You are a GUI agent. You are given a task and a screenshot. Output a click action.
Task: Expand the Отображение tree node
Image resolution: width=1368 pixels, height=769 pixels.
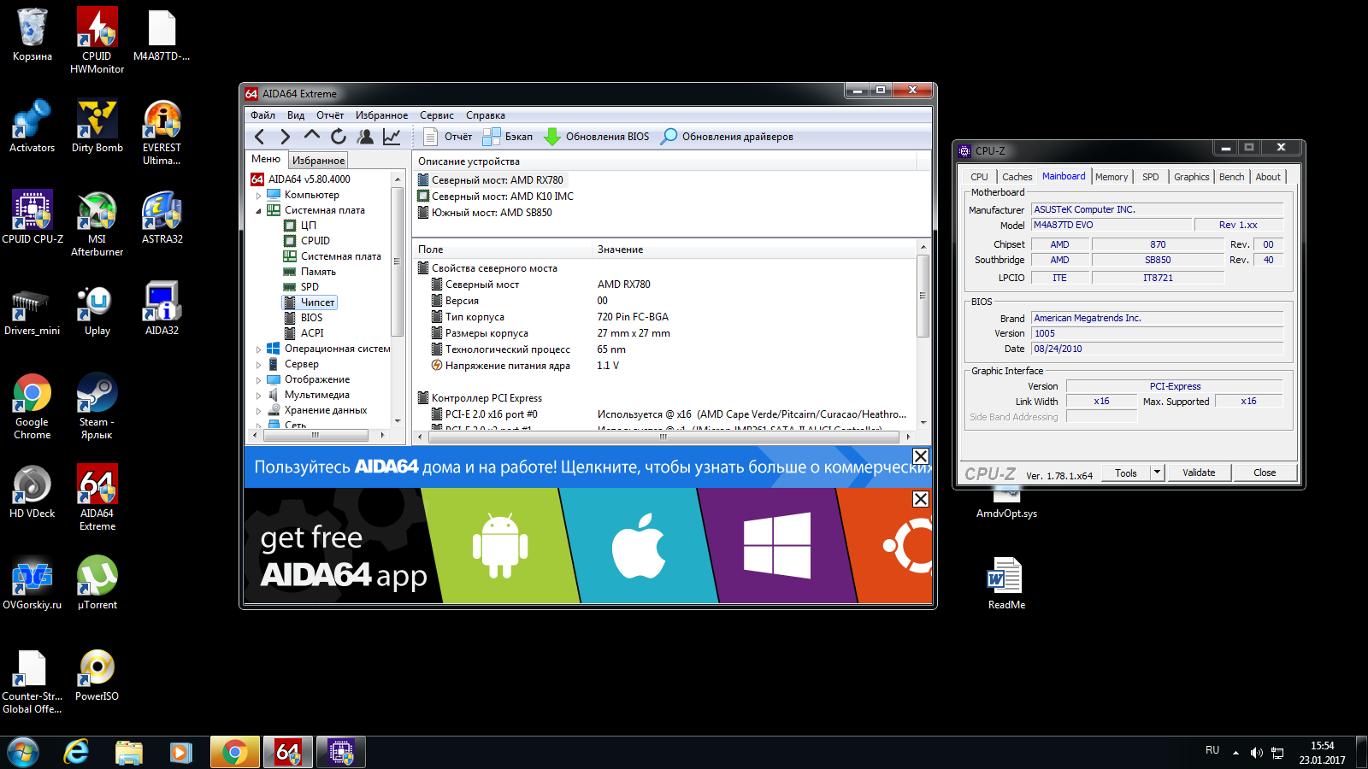click(258, 379)
